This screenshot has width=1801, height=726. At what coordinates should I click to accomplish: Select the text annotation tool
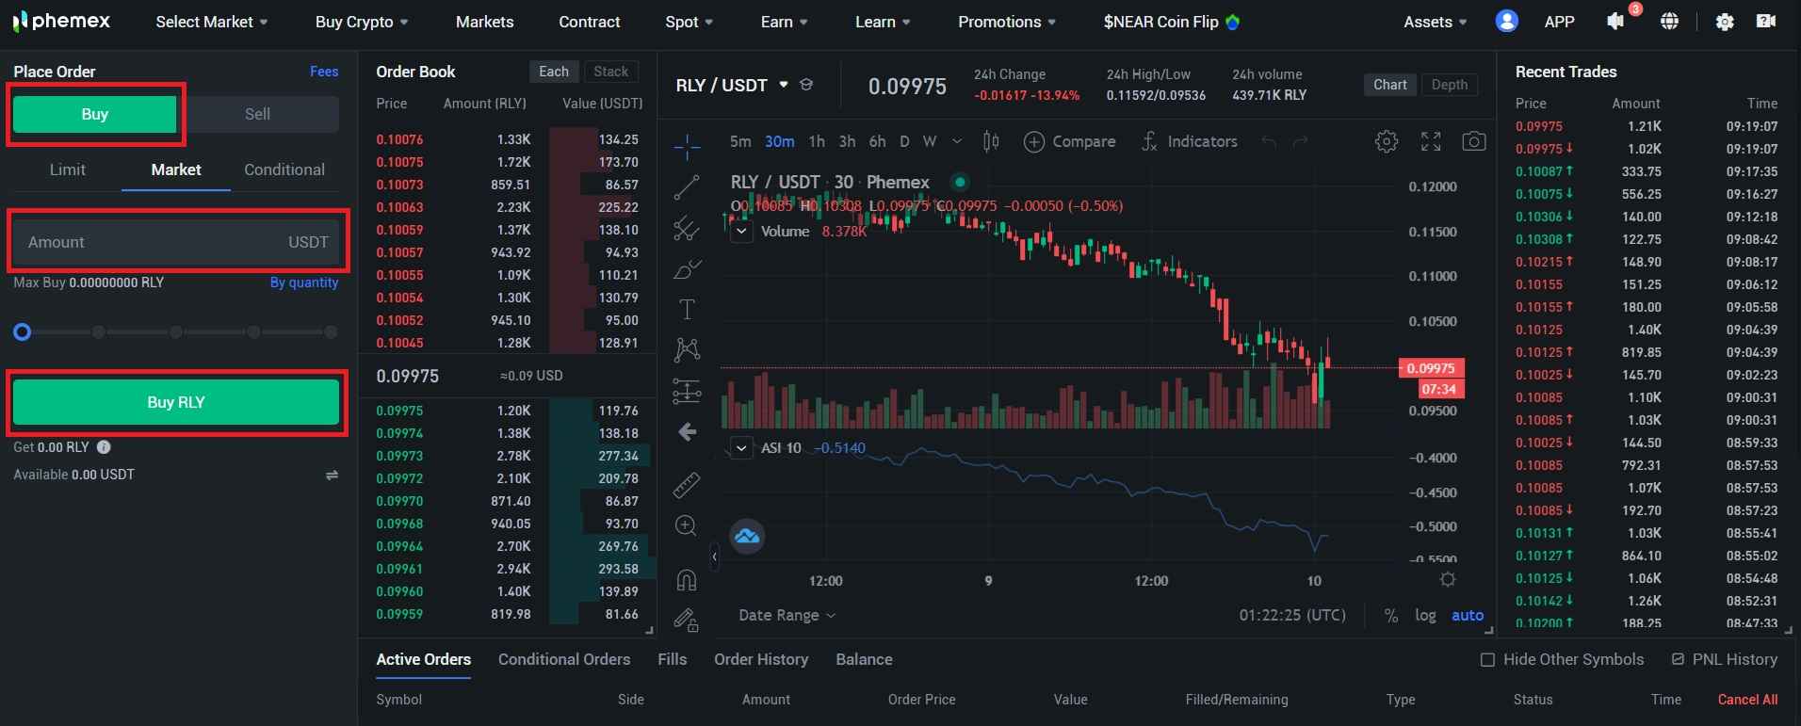pos(687,310)
